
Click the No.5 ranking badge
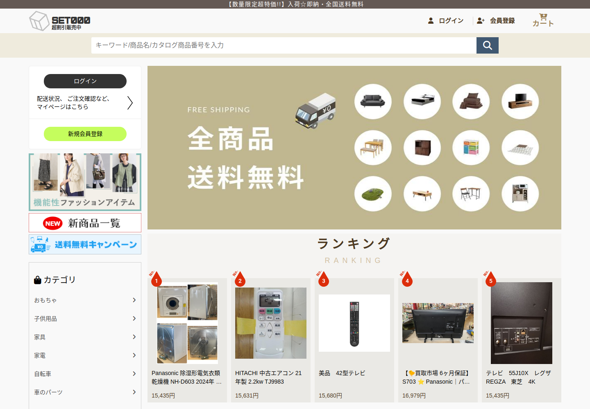(490, 279)
